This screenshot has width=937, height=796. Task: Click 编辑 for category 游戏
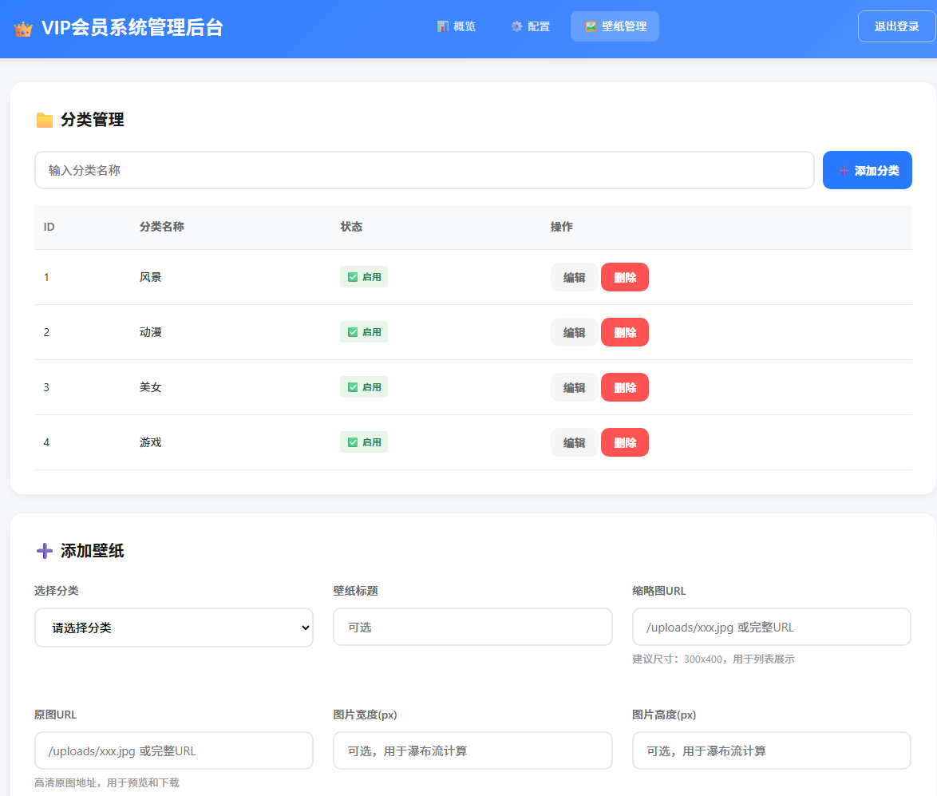coord(574,442)
